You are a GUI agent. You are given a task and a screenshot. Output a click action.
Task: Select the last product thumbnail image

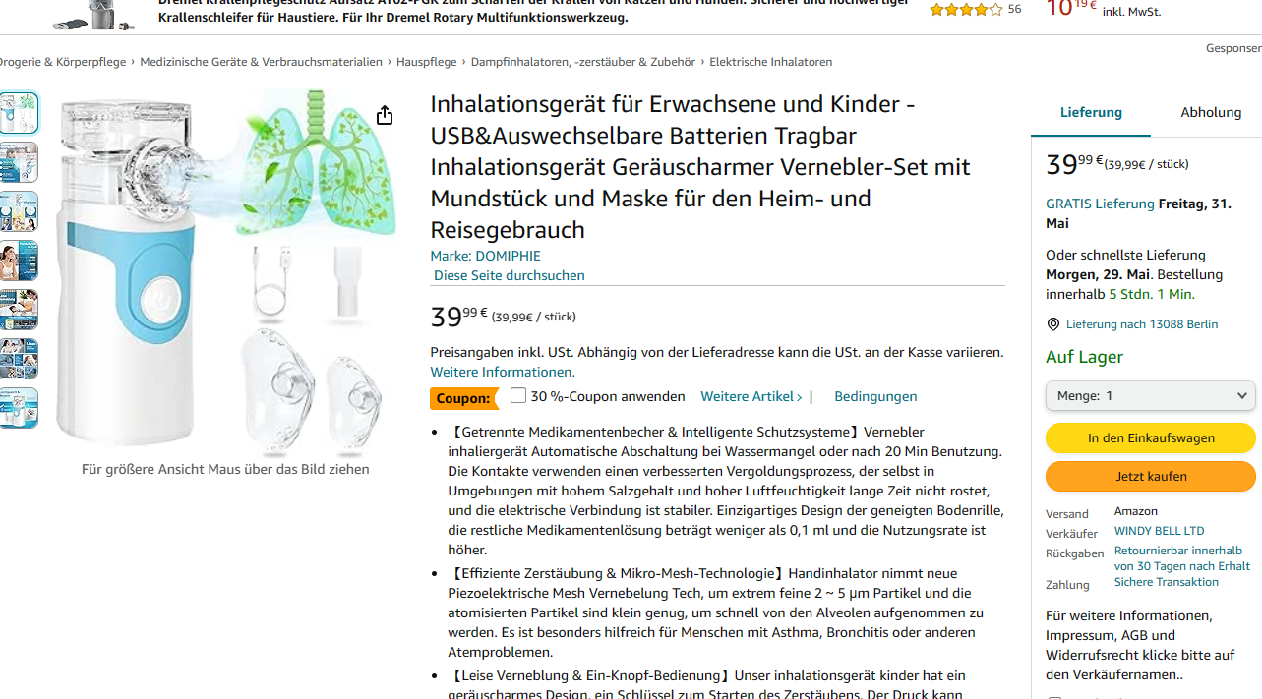[x=19, y=408]
